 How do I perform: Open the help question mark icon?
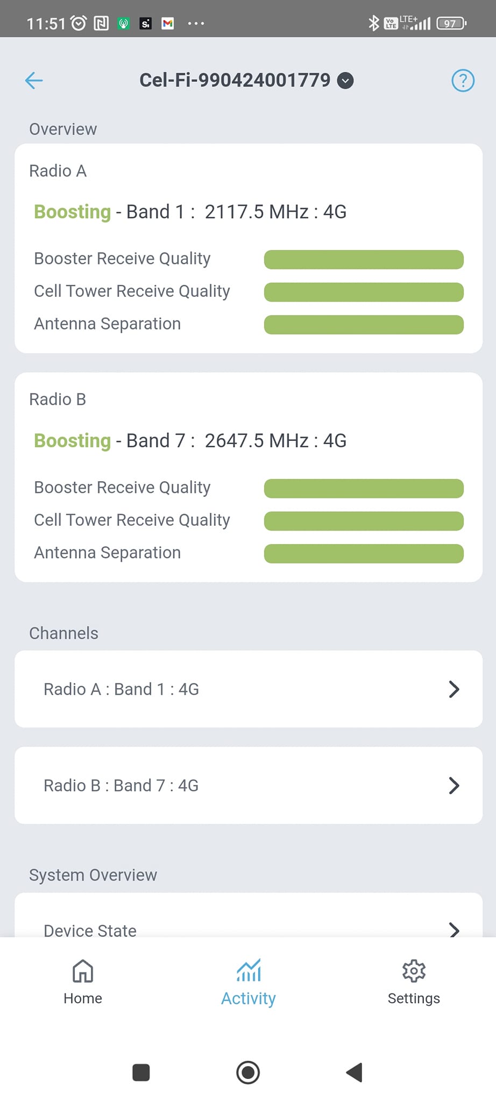pos(463,81)
